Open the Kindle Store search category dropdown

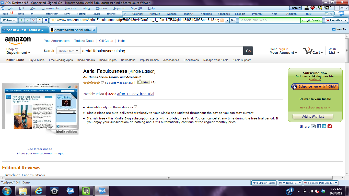(x=68, y=51)
